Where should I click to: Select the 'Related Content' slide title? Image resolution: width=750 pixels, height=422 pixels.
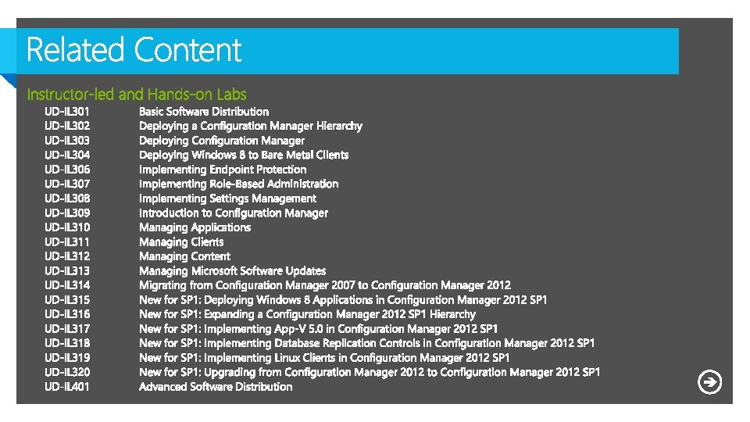[134, 50]
